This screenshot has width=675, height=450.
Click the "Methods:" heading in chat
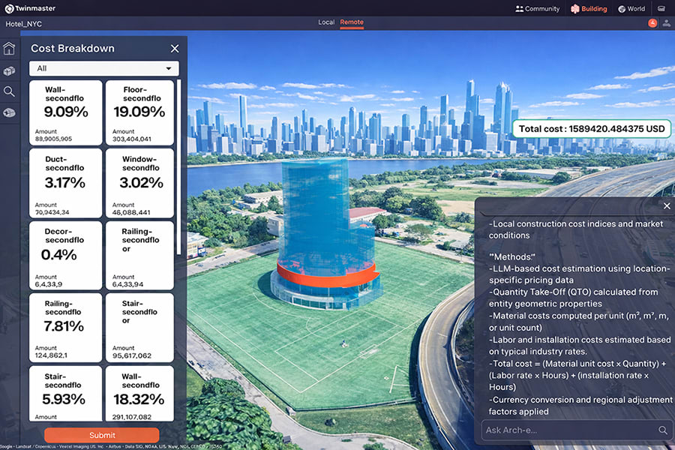tap(512, 257)
